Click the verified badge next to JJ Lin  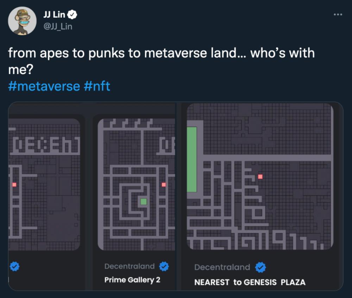73,15
